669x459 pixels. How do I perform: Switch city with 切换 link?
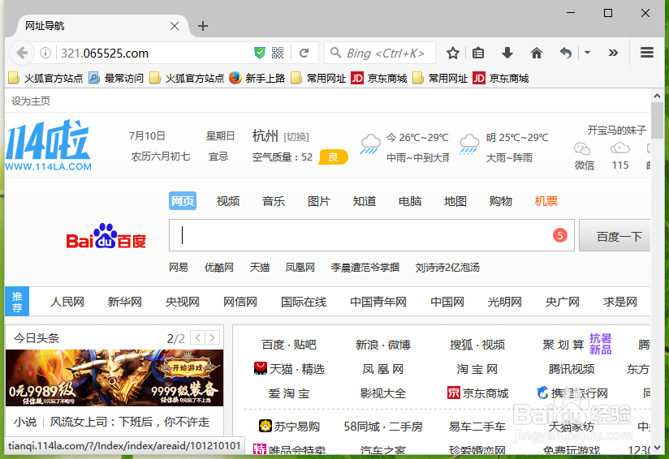pos(296,137)
